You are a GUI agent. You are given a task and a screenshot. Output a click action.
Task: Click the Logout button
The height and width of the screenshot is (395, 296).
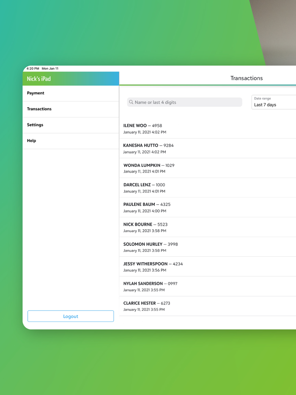[71, 316]
